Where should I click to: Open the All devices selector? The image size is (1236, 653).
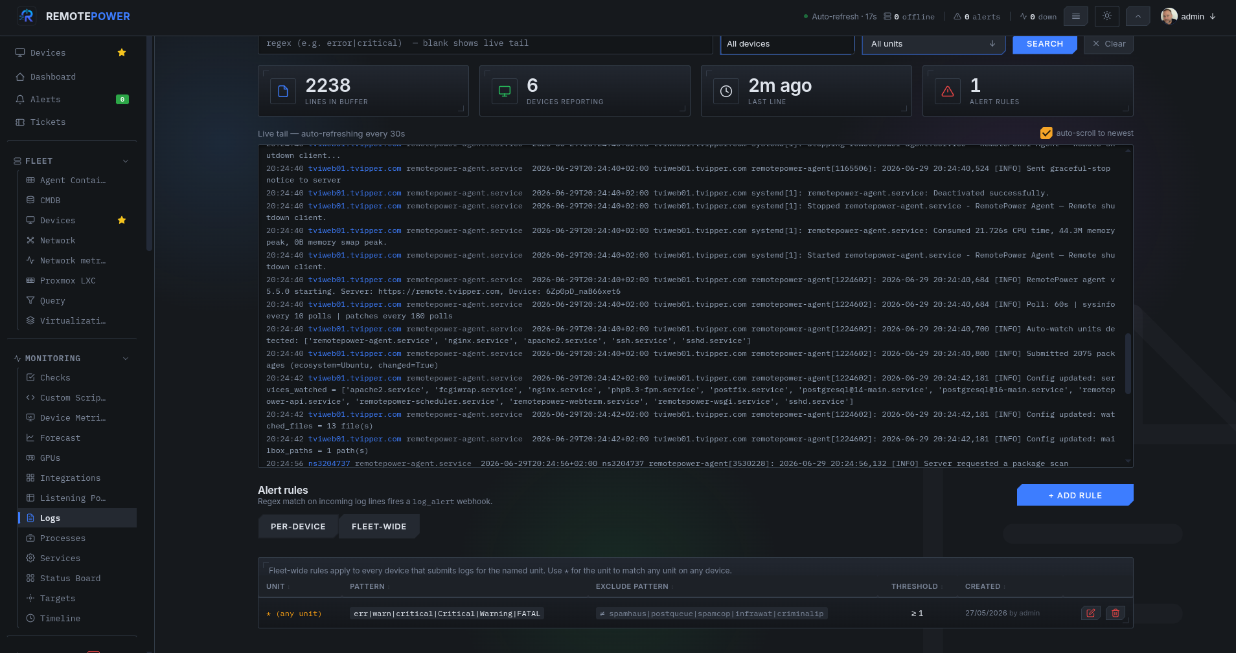788,44
